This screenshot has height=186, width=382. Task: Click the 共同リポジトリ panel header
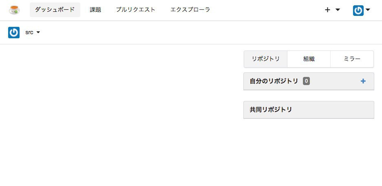pos(271,110)
